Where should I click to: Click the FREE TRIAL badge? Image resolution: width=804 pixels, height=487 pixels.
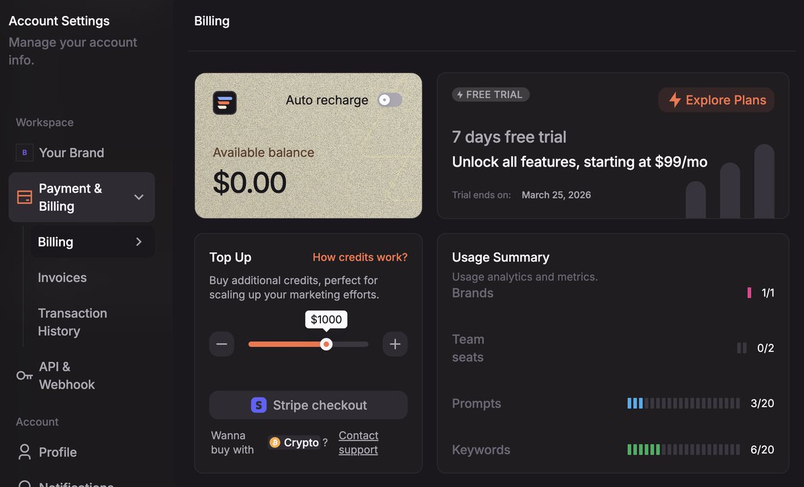491,95
